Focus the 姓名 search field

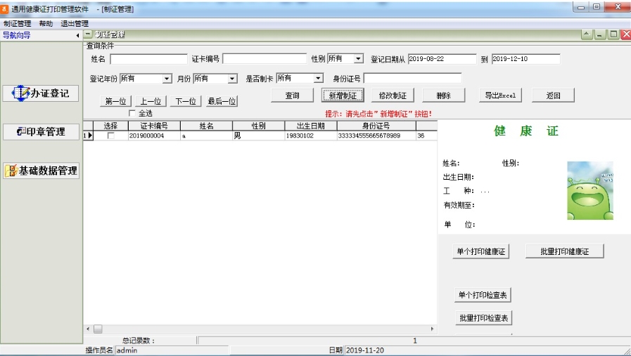pyautogui.click(x=149, y=59)
